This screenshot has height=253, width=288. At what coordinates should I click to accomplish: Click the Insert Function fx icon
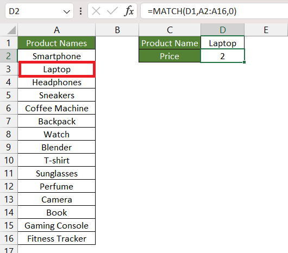[129, 11]
